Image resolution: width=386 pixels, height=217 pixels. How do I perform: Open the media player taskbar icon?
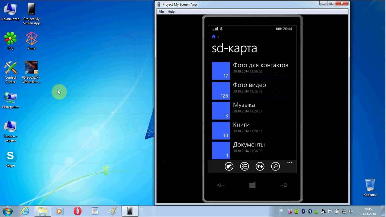pos(59,211)
